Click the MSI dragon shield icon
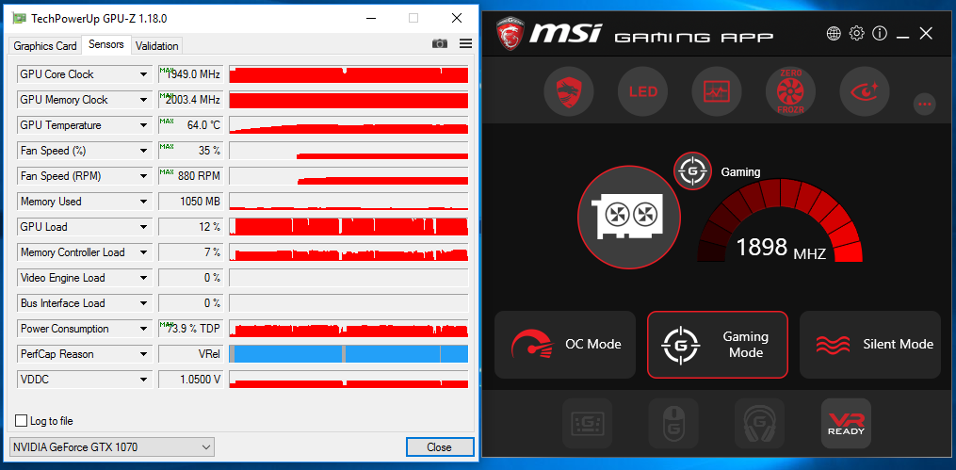This screenshot has height=470, width=956. click(x=568, y=92)
